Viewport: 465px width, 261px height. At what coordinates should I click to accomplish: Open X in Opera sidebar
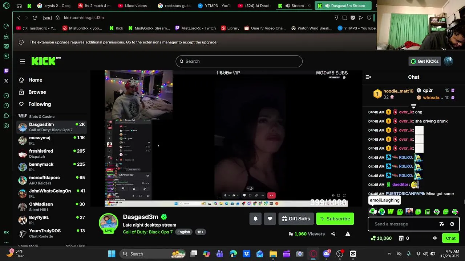pyautogui.click(x=6, y=81)
